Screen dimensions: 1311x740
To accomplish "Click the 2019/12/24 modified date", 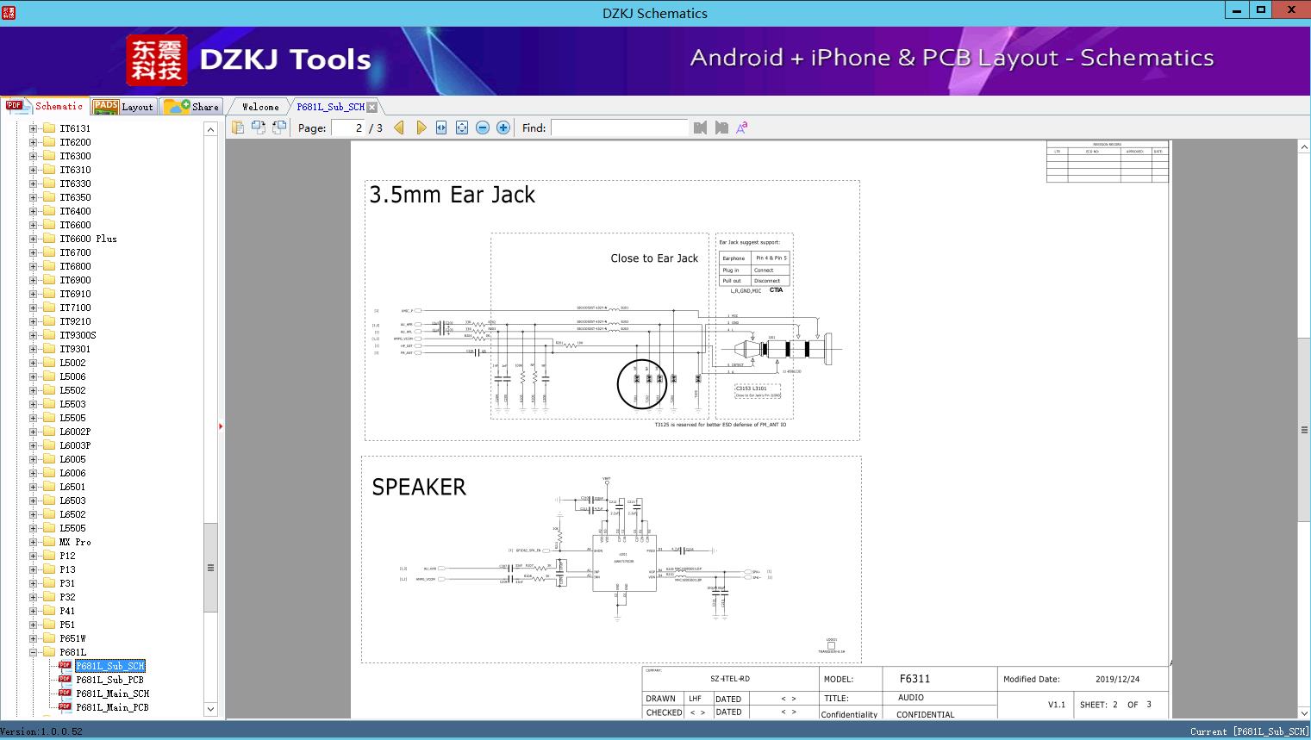I will (x=1117, y=679).
